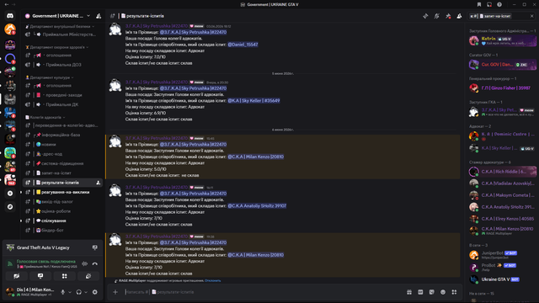Open the gift icon in message bar

[409, 292]
